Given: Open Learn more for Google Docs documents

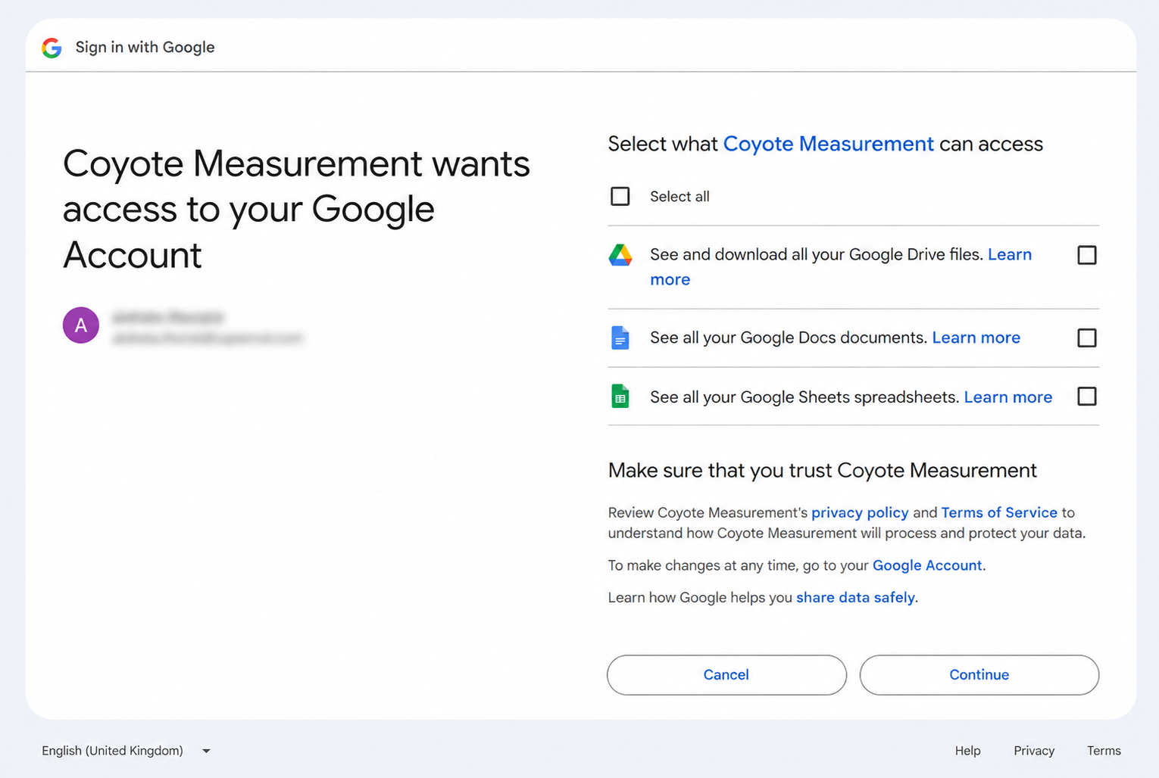Looking at the screenshot, I should (x=976, y=338).
